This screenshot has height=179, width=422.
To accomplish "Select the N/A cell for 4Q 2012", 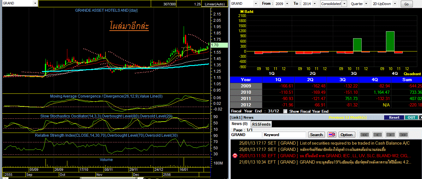I will pos(375,105).
